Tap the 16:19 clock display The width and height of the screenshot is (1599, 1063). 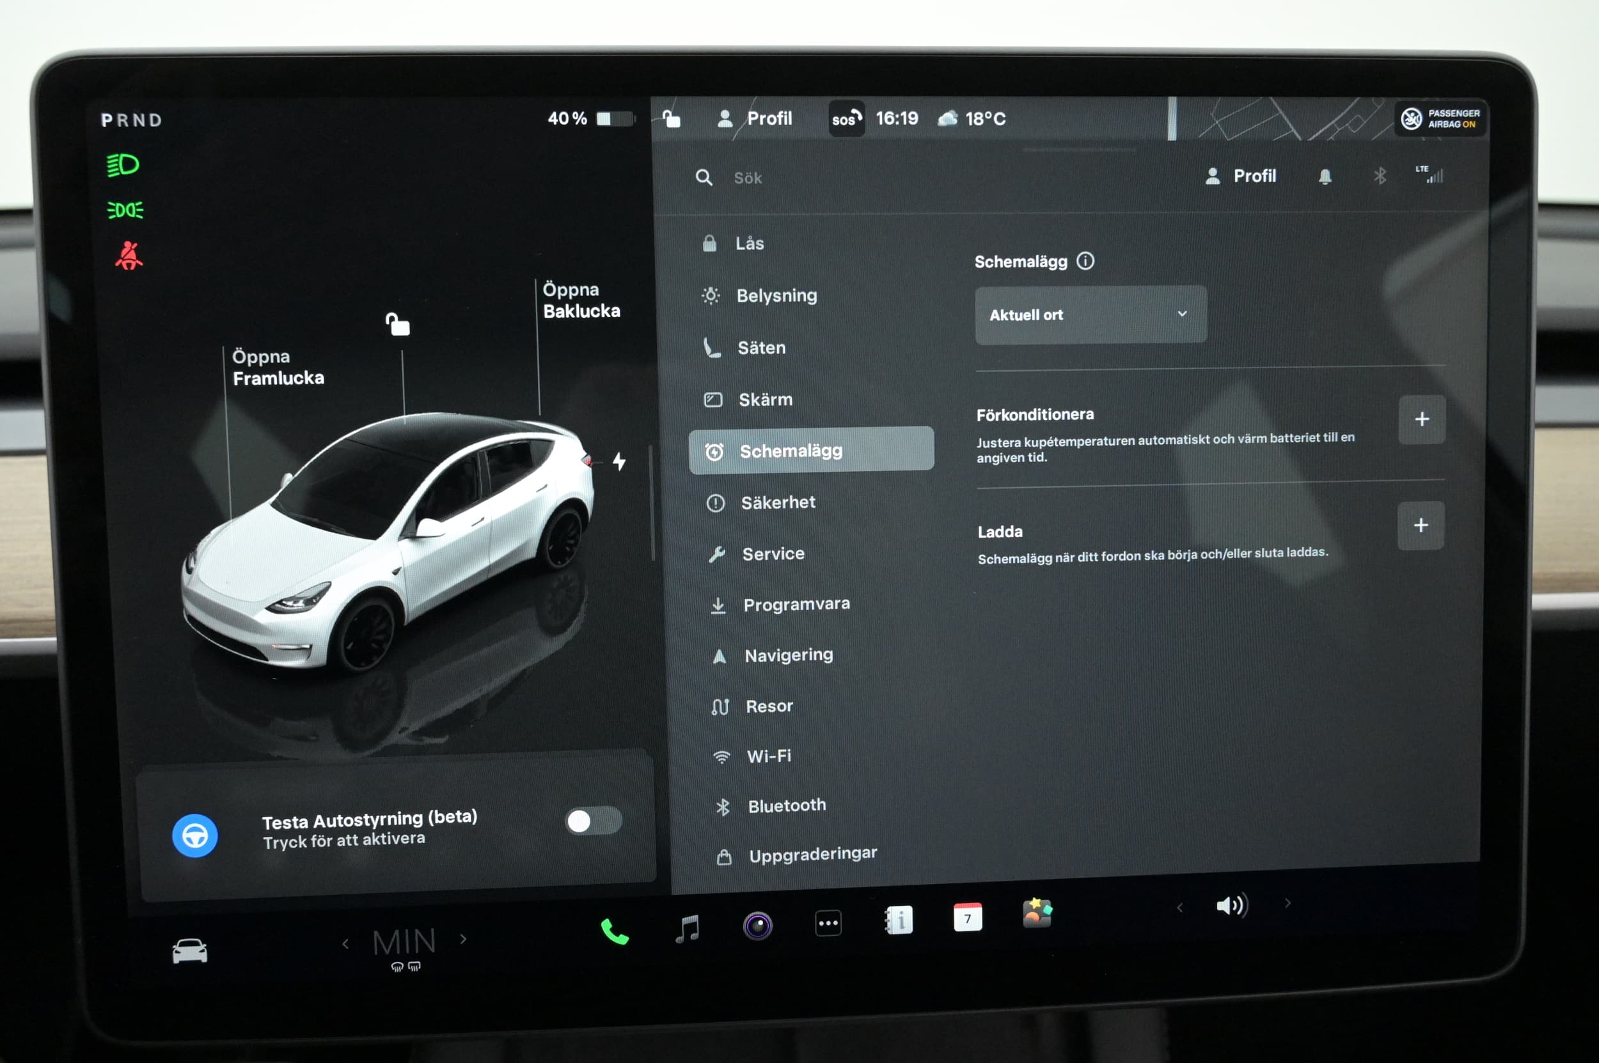pos(896,118)
